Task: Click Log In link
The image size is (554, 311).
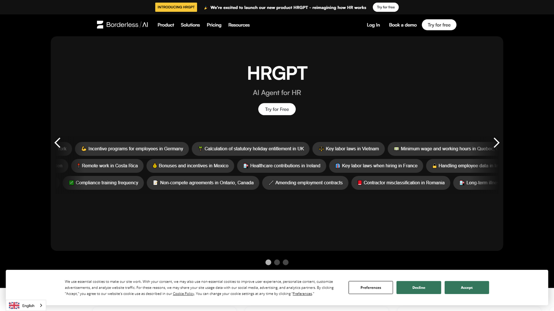Action: pyautogui.click(x=373, y=25)
